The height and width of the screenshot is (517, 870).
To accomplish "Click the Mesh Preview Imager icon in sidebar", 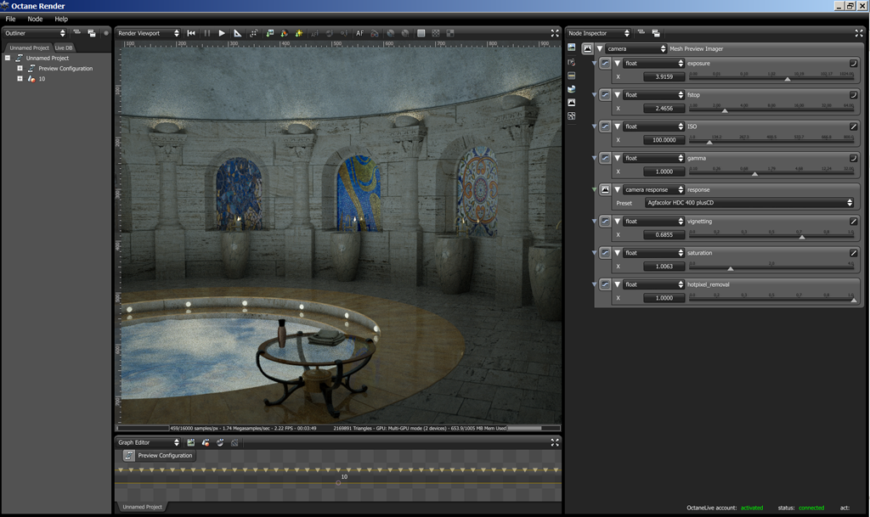I will coord(572,102).
